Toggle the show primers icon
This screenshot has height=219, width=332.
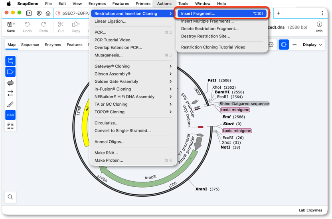point(10,83)
